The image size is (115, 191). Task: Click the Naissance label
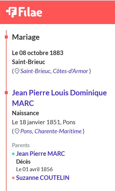click(x=25, y=113)
